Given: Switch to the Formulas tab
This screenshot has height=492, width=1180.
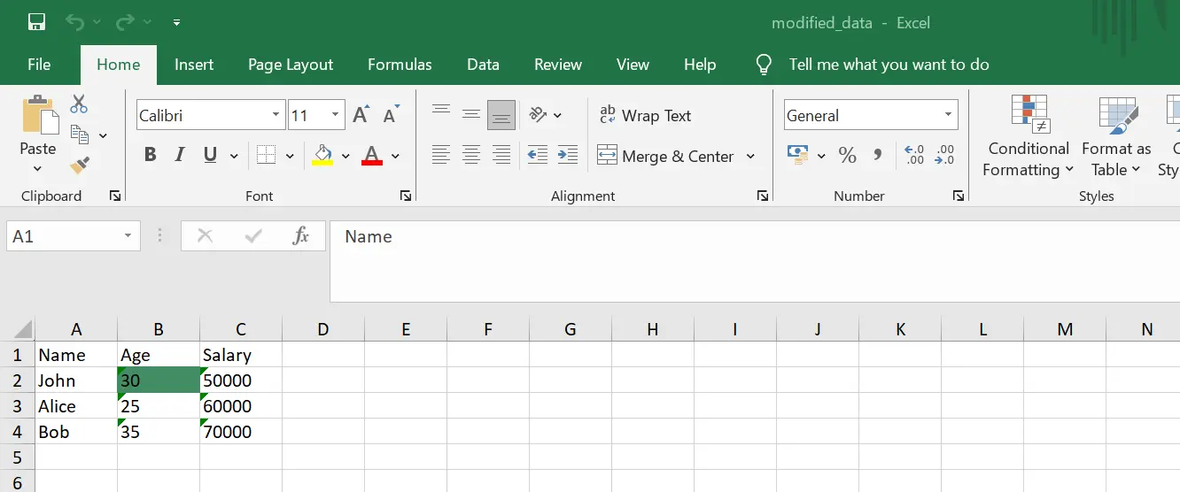Looking at the screenshot, I should tap(400, 65).
